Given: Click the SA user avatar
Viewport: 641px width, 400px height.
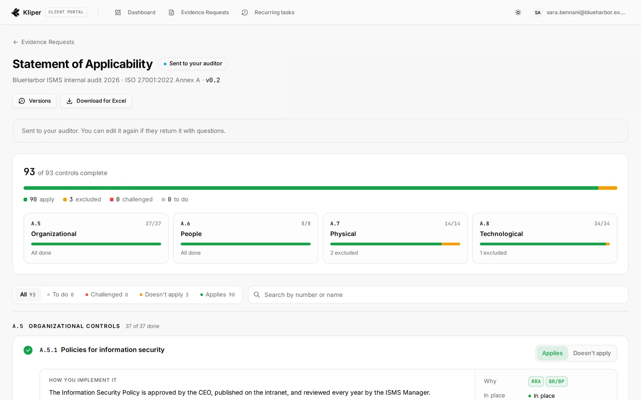Looking at the screenshot, I should [538, 12].
